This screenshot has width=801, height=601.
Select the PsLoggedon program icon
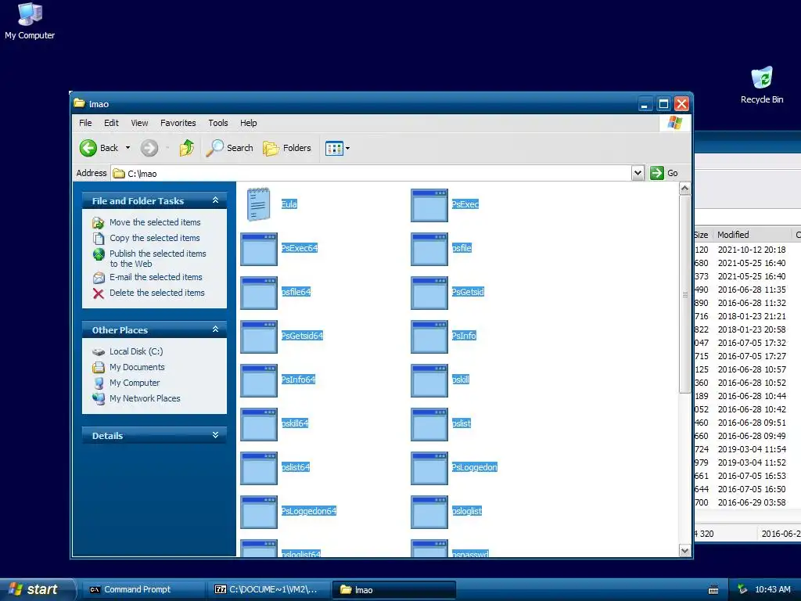pos(429,469)
